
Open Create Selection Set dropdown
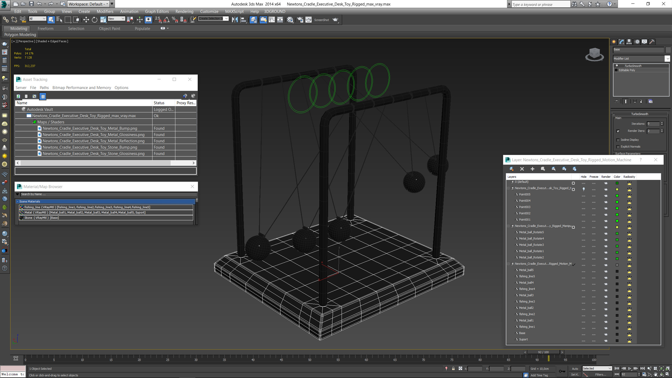213,19
